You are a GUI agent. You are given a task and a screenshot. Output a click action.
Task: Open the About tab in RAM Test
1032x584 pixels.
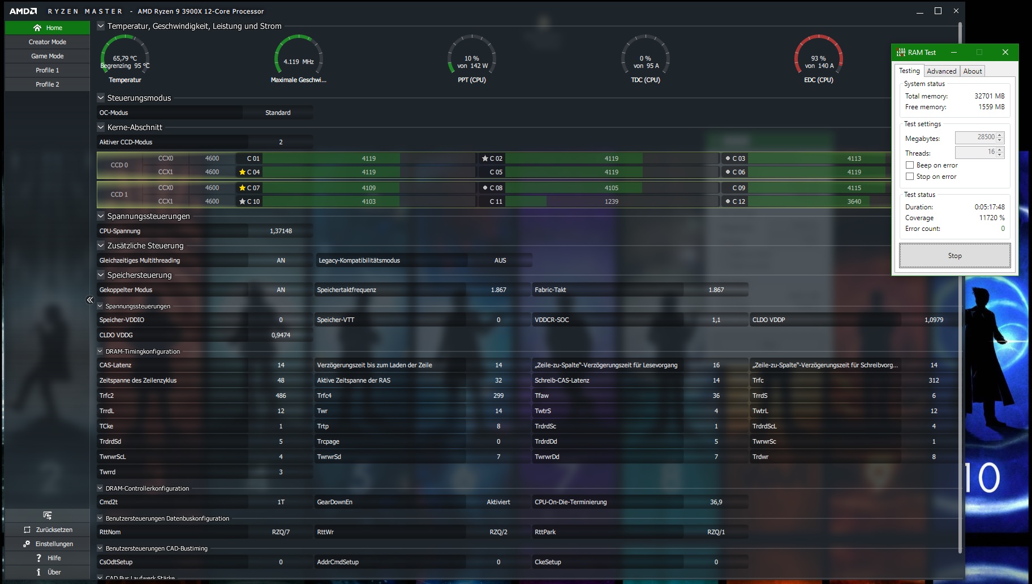click(x=973, y=71)
